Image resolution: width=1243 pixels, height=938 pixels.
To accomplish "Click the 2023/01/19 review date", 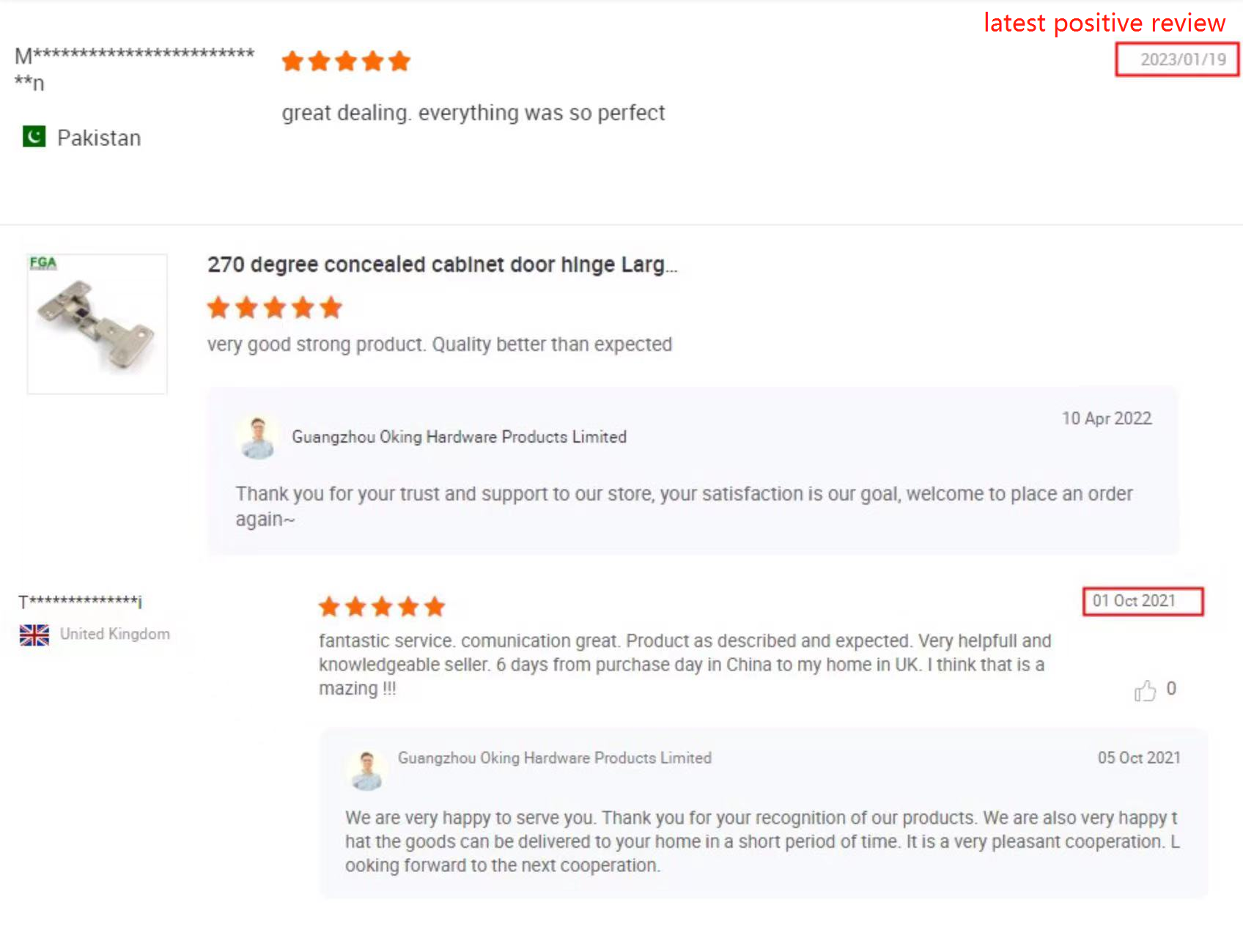I will (1182, 59).
